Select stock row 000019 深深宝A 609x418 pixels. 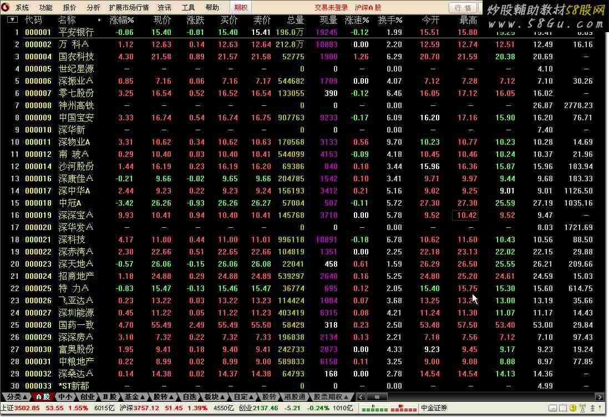[x=302, y=215]
